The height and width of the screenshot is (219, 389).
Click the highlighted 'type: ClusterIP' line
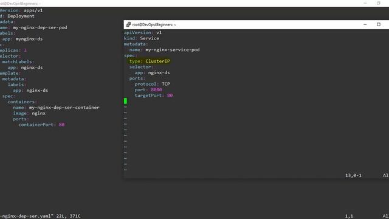[150, 61]
